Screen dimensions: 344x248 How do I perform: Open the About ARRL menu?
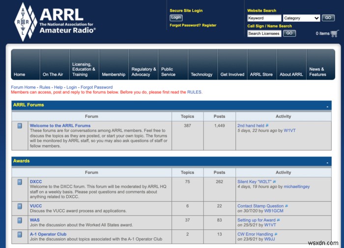(292, 64)
